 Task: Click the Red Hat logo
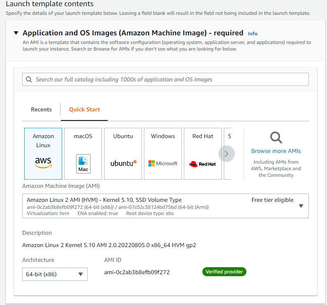(202, 164)
